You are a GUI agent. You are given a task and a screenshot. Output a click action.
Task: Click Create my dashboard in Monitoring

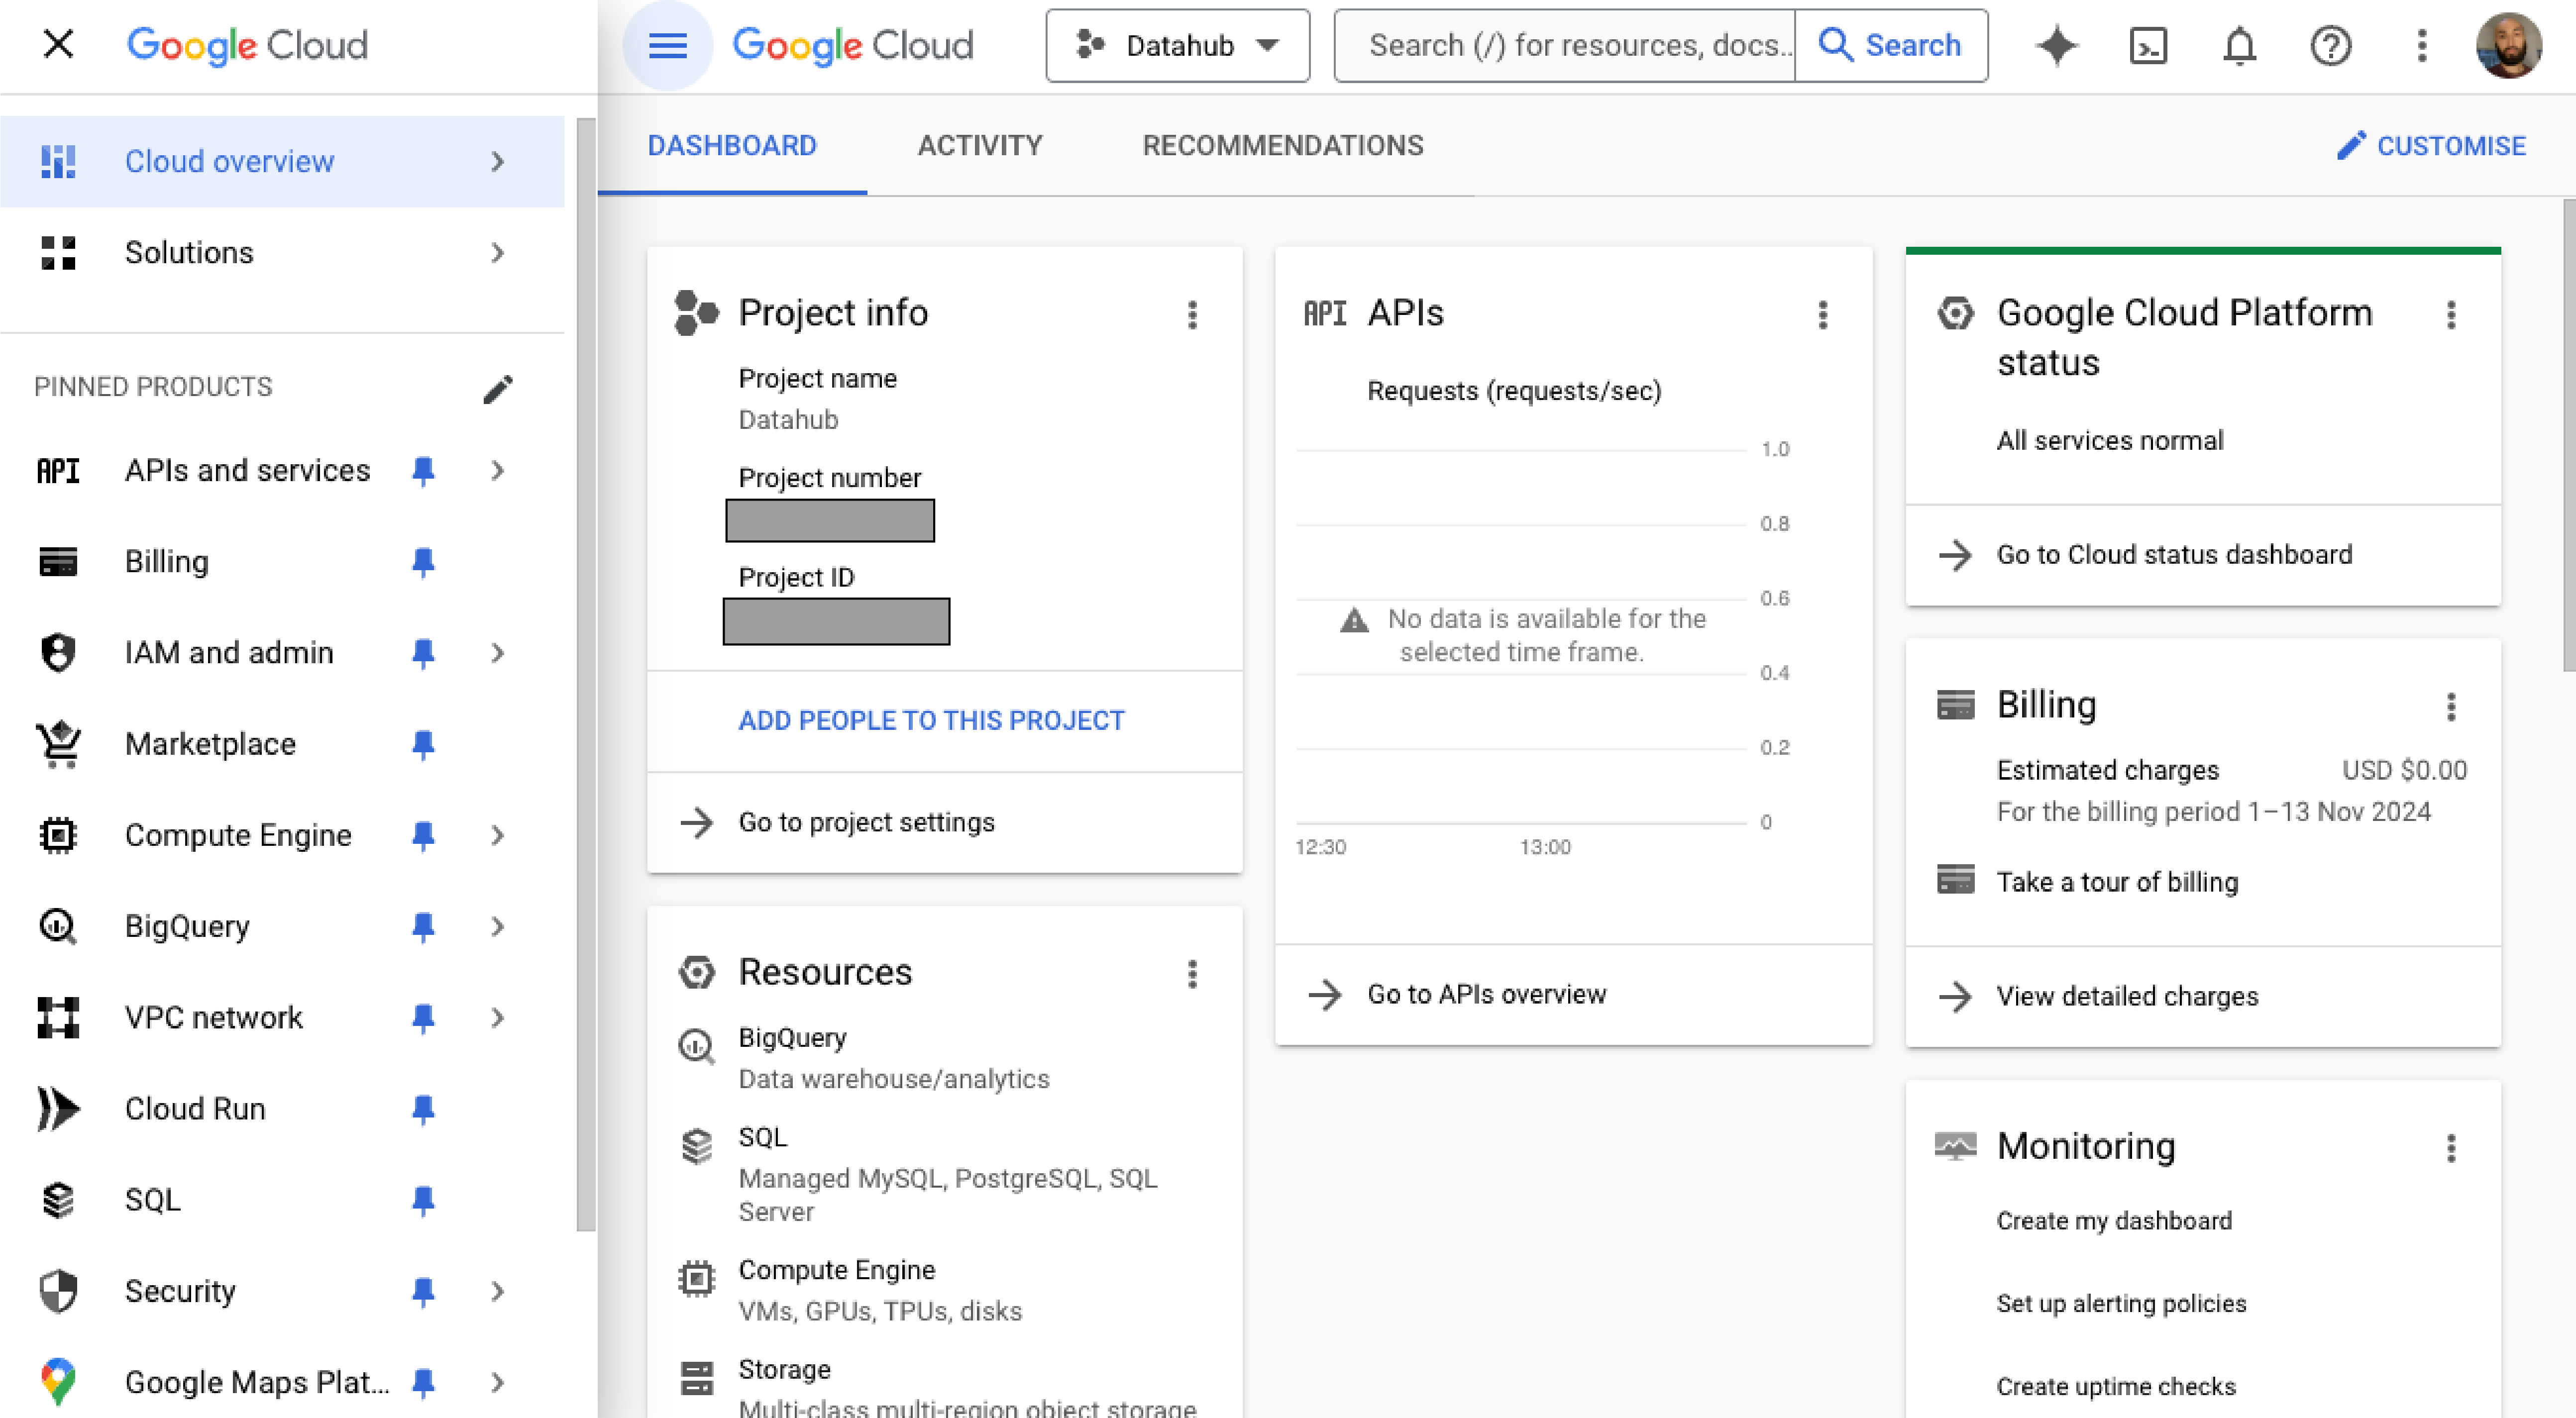pos(2114,1221)
